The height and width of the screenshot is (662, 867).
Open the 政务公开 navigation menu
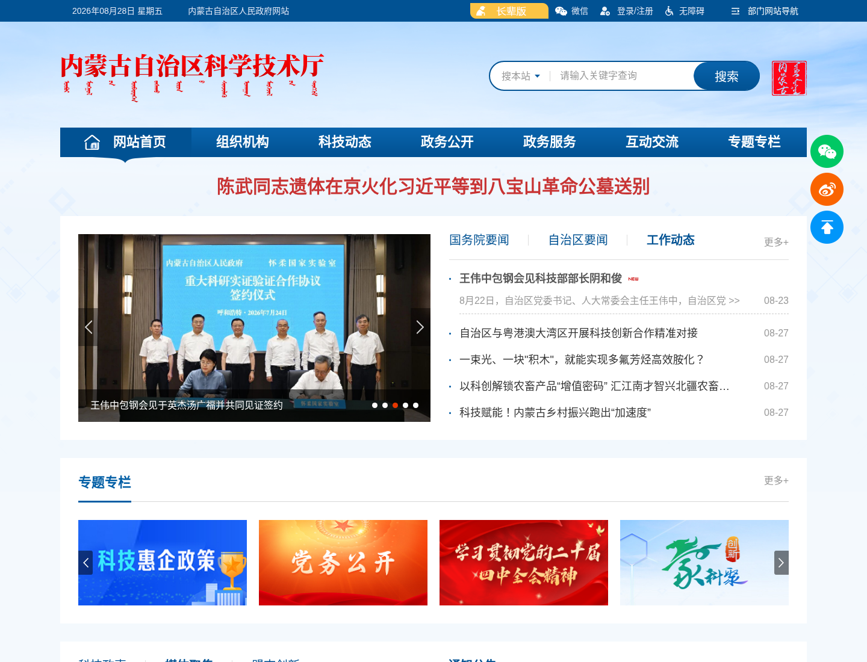447,142
